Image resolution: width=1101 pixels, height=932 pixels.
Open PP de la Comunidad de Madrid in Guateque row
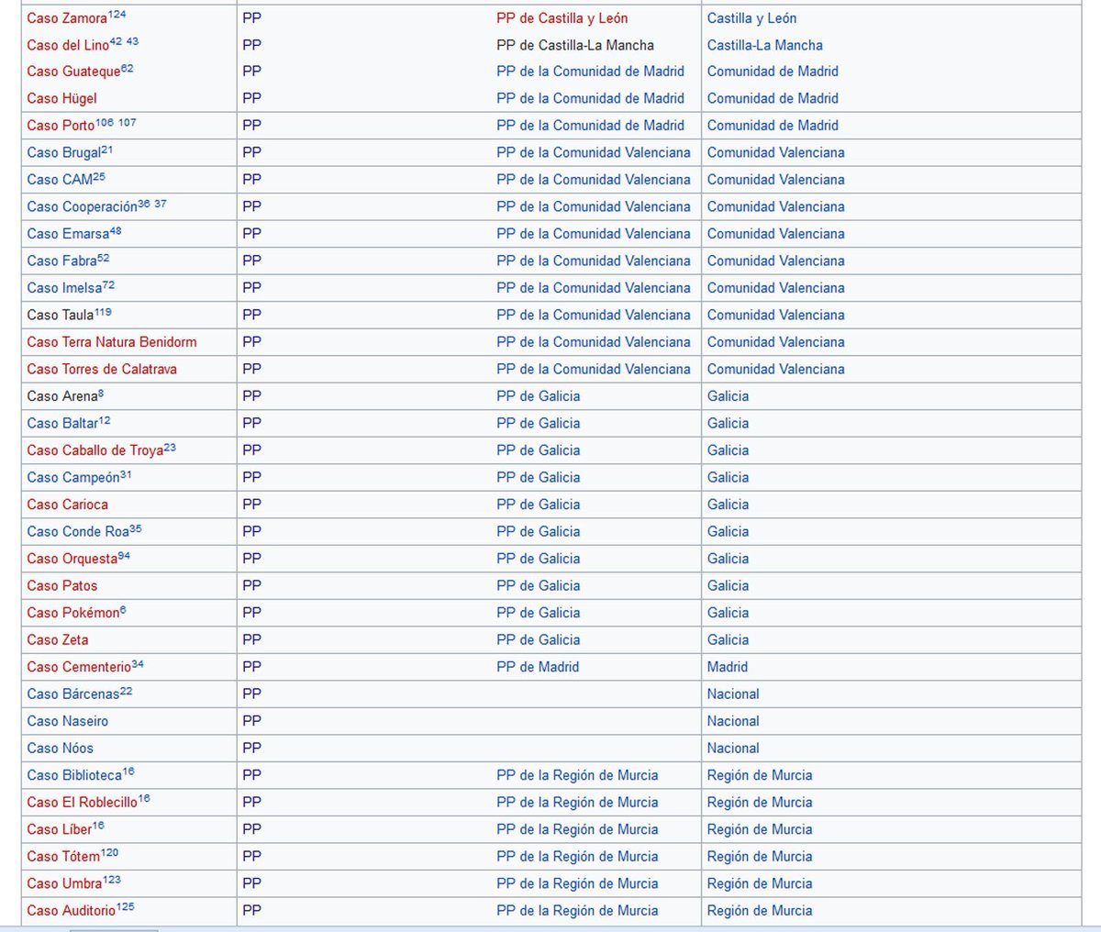click(590, 72)
